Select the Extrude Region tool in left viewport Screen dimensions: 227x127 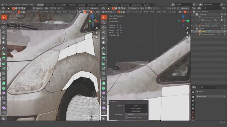[x=4, y=59]
